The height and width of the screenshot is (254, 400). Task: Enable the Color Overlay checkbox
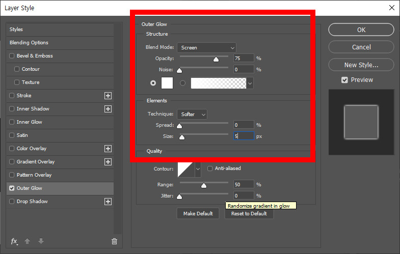click(x=12, y=149)
